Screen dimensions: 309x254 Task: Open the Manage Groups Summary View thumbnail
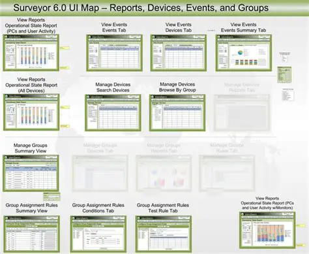(31, 173)
